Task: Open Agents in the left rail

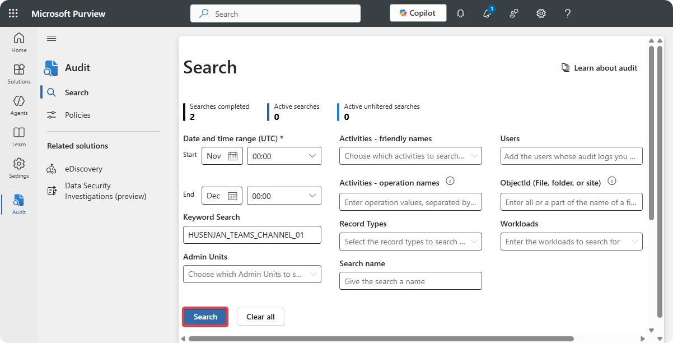Action: [19, 105]
